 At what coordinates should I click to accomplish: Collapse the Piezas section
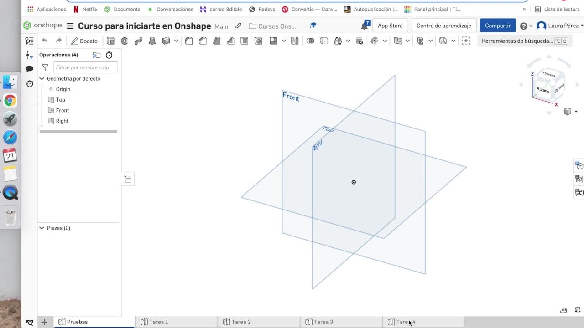tap(42, 228)
